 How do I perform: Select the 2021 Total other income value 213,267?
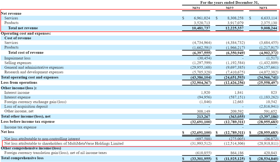coord(203,117)
